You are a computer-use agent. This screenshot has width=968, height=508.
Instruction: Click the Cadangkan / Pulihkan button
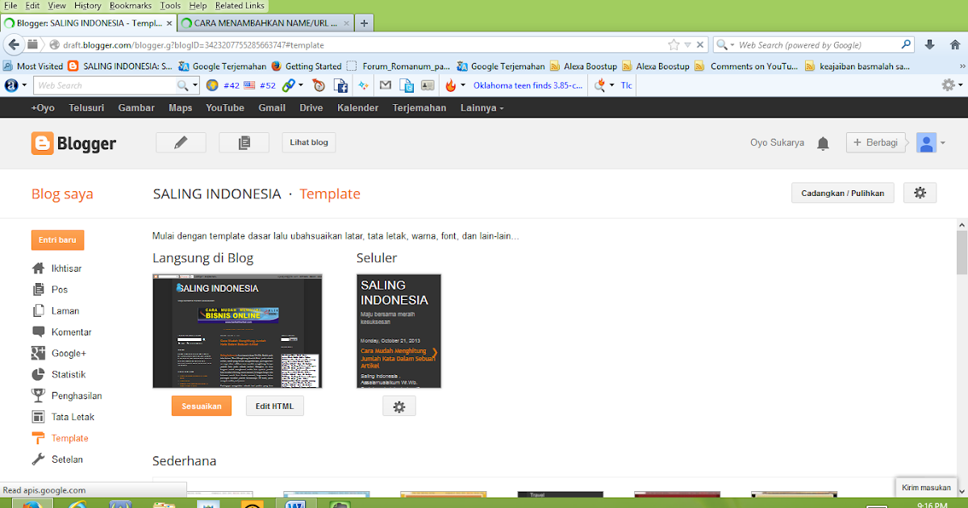pyautogui.click(x=843, y=193)
